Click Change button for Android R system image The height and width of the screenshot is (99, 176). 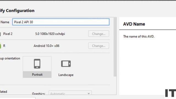pos(98,46)
